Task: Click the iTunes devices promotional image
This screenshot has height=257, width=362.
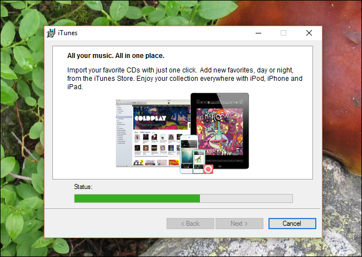Action: pyautogui.click(x=182, y=133)
